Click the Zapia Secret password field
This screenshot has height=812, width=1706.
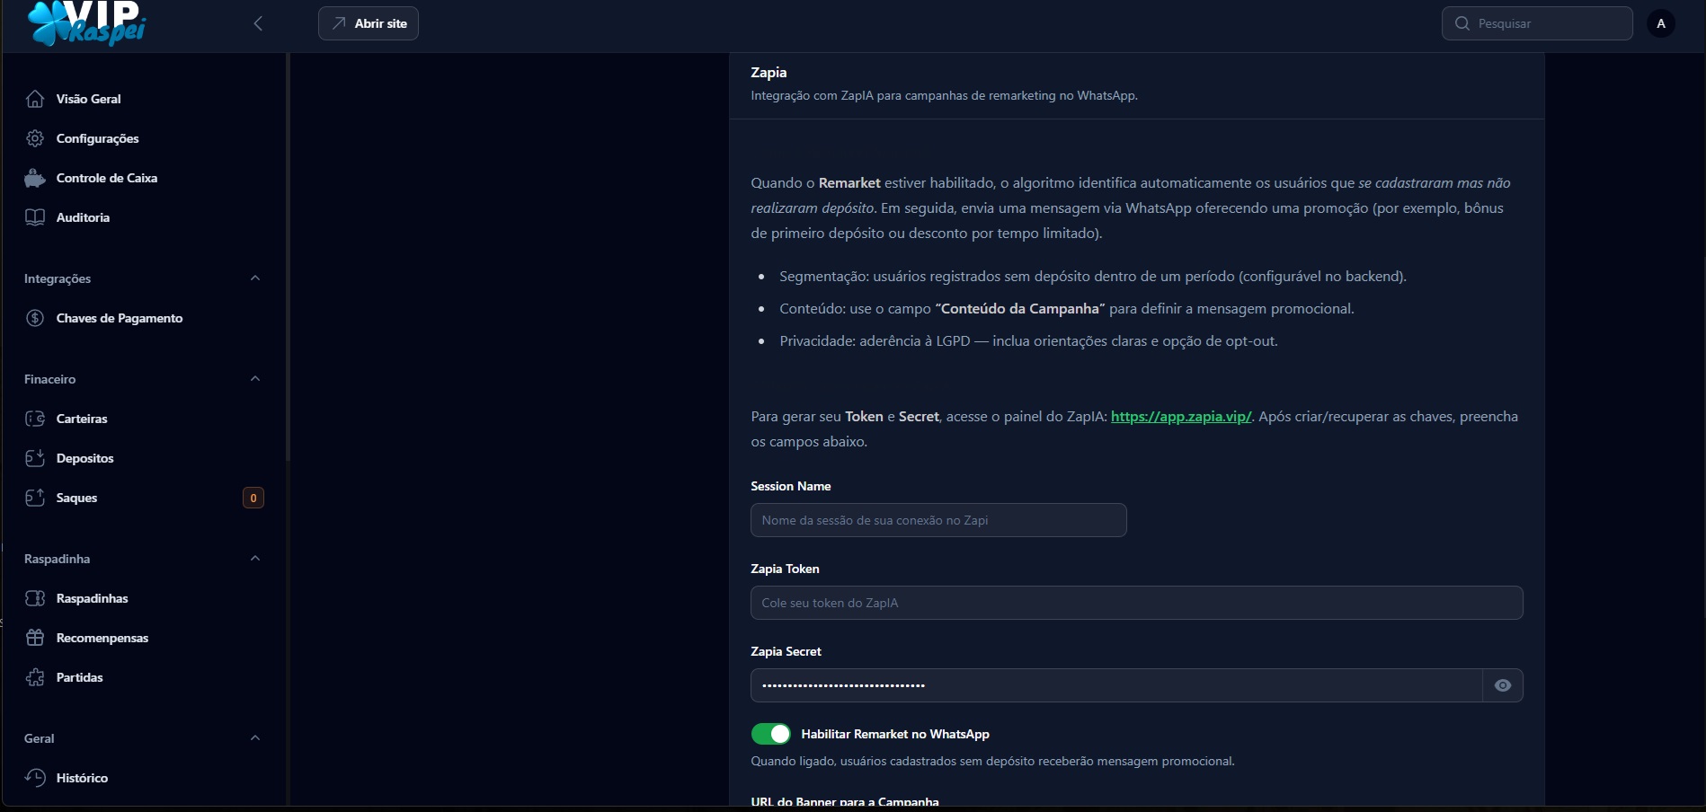(1116, 685)
